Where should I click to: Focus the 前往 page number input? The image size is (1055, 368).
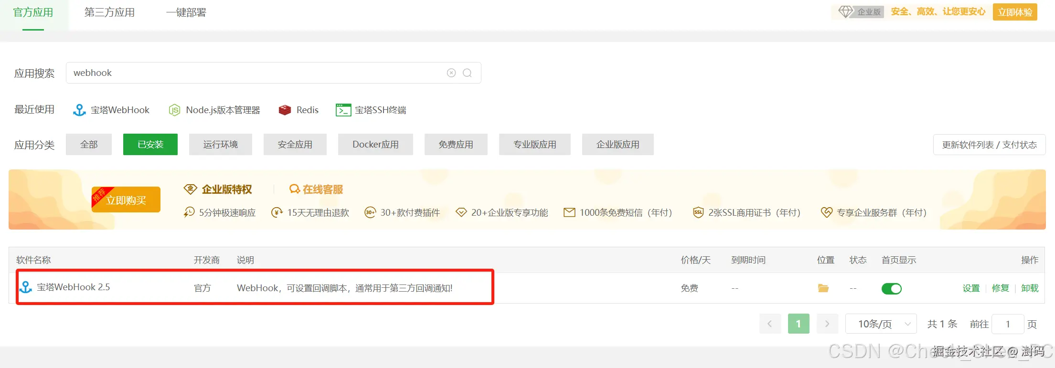(1008, 324)
